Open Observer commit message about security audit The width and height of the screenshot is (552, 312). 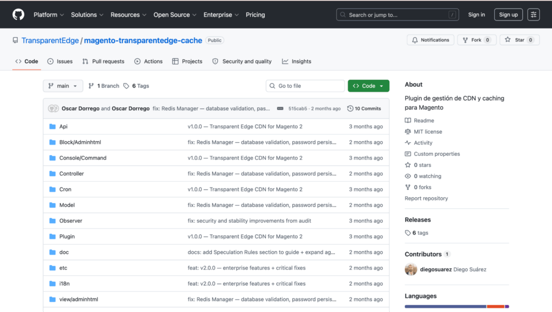[249, 220]
